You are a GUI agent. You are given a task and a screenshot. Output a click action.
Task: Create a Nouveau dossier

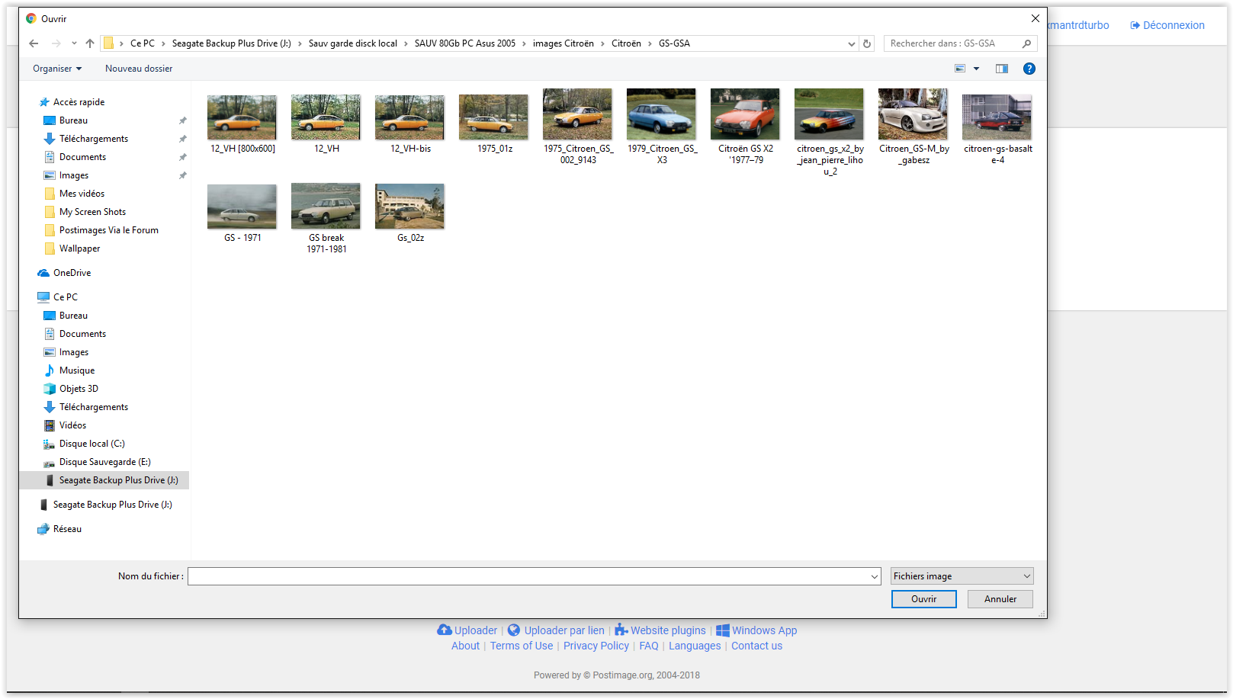pos(139,69)
